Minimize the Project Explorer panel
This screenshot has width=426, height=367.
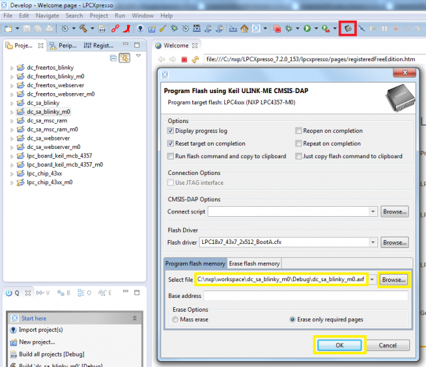[126, 44]
